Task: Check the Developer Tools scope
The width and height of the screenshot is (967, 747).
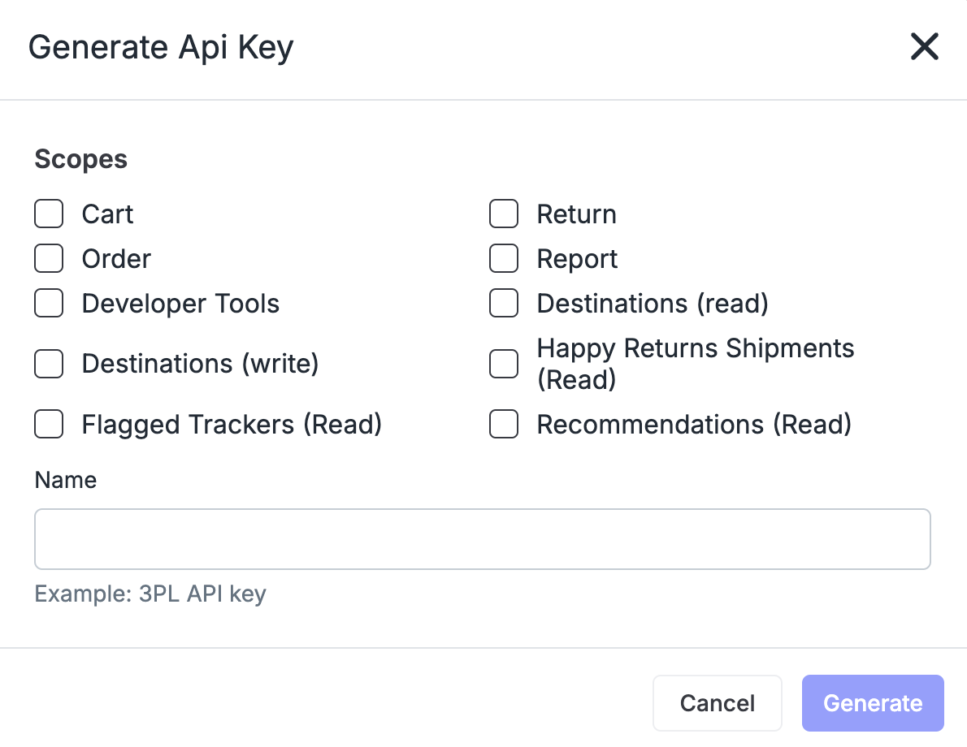Action: click(x=49, y=303)
